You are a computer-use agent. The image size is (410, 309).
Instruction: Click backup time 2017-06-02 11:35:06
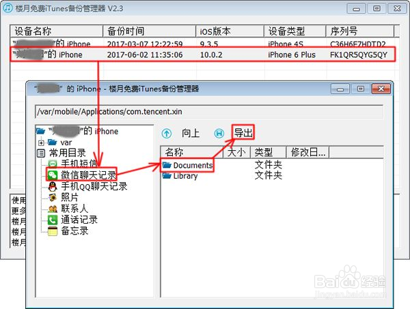click(x=145, y=55)
